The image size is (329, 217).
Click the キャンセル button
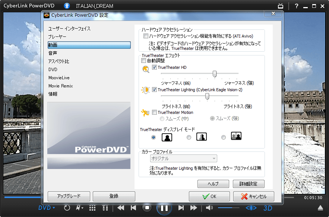[254, 196]
